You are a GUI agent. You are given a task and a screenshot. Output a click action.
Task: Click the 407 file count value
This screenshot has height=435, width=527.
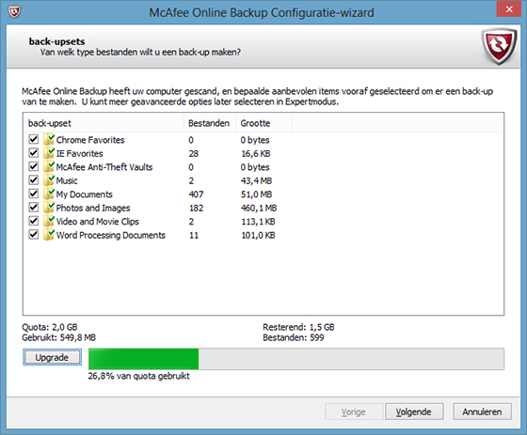point(197,194)
